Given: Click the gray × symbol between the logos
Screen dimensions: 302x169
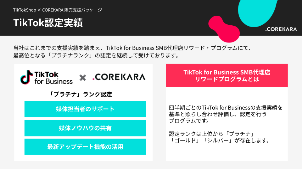Looking at the screenshot, I should click(83, 77).
